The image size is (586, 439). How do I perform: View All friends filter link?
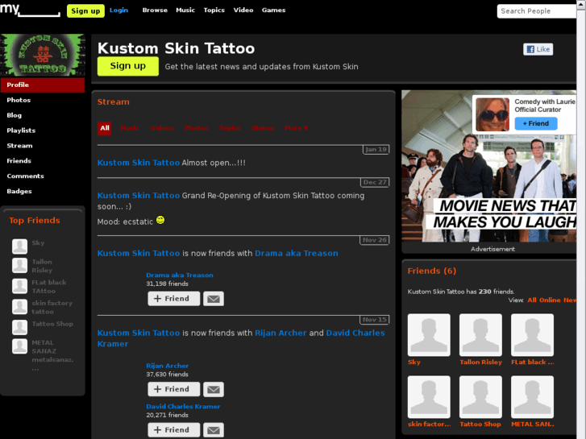tap(532, 300)
